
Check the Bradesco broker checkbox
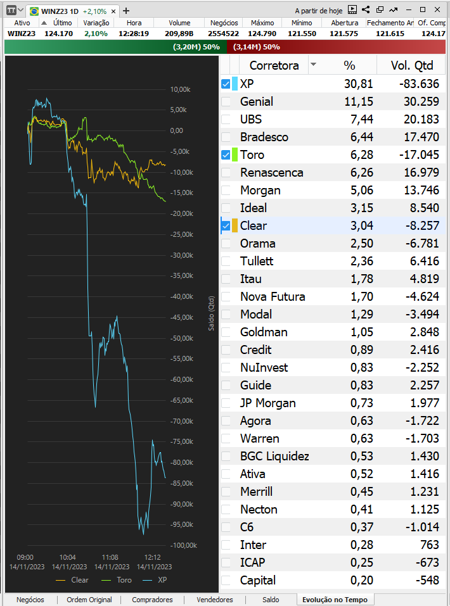pyautogui.click(x=226, y=137)
